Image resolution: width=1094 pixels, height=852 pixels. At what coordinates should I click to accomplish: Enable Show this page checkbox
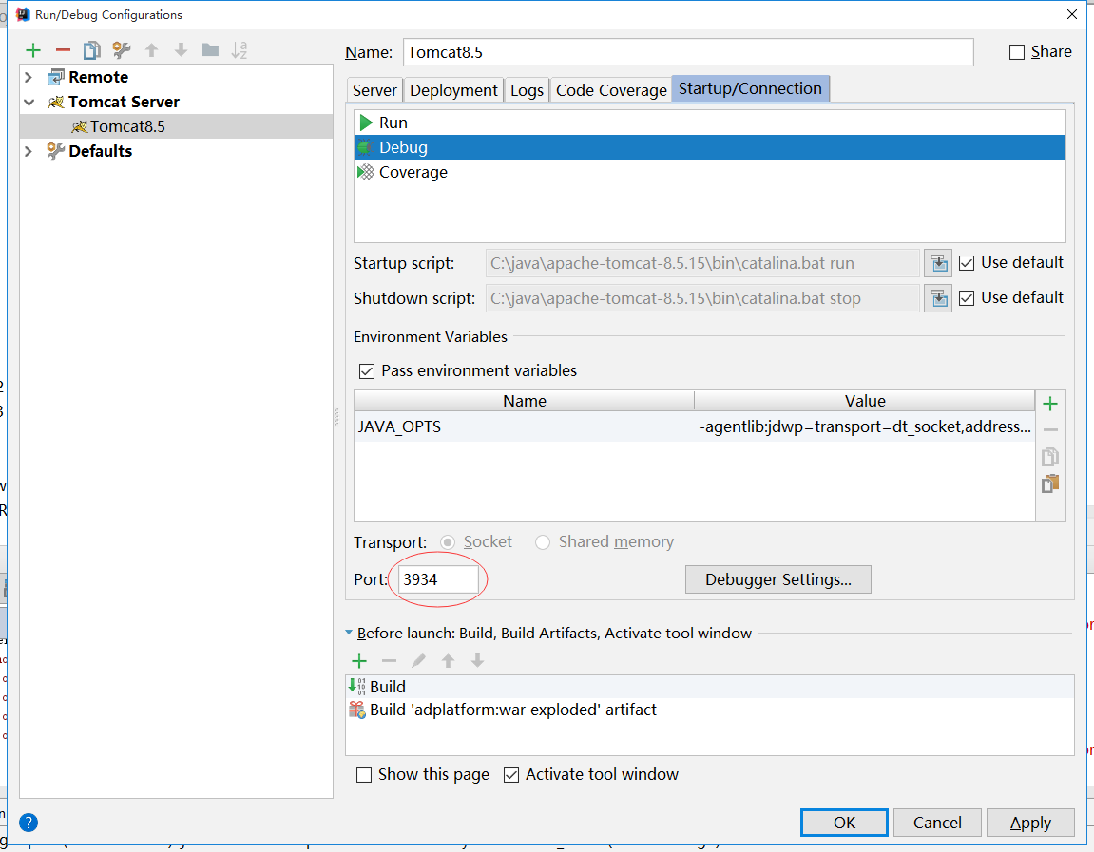coord(364,775)
